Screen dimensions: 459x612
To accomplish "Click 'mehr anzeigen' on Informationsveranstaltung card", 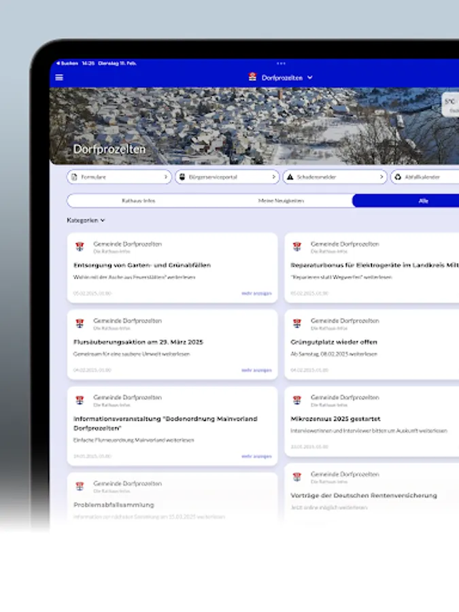I will click(x=256, y=456).
